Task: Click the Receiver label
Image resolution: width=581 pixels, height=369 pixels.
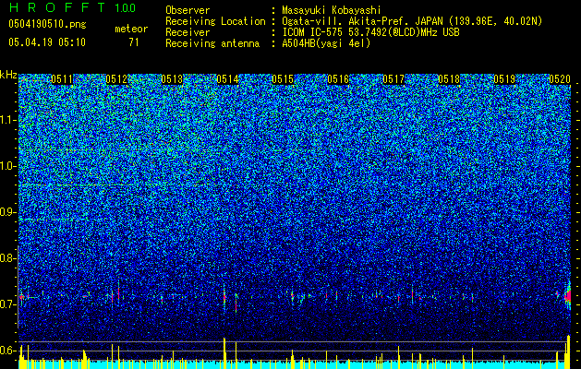Action: click(x=188, y=32)
